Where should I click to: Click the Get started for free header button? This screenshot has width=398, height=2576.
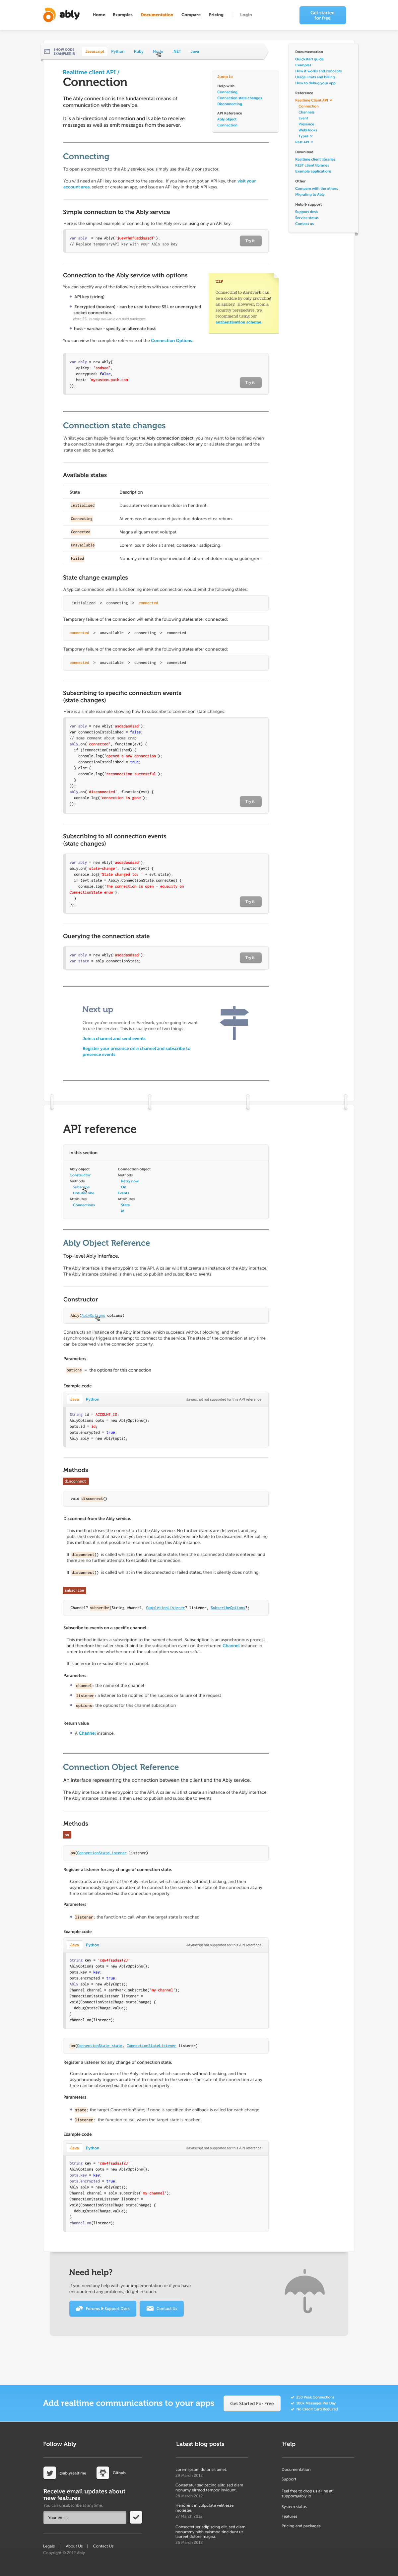322,15
